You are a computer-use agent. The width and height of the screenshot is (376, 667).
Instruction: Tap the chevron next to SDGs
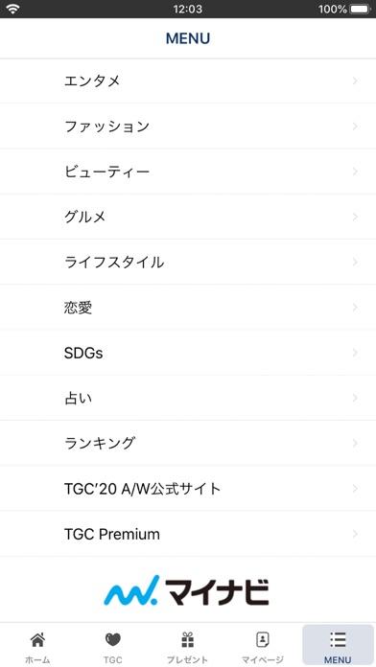[x=355, y=353]
